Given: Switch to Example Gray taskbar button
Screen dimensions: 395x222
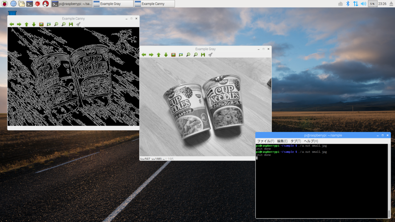Looking at the screenshot, I should click(x=113, y=3).
